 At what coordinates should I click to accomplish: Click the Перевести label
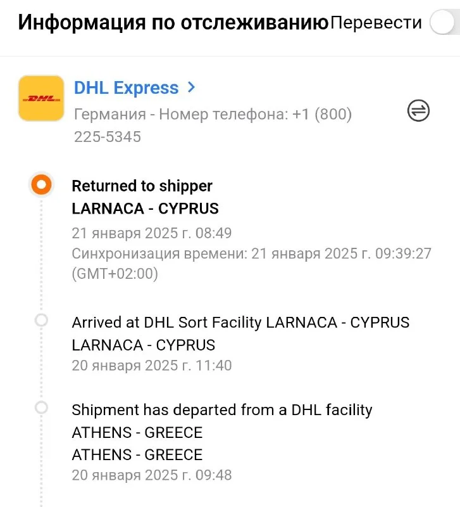coord(376,23)
